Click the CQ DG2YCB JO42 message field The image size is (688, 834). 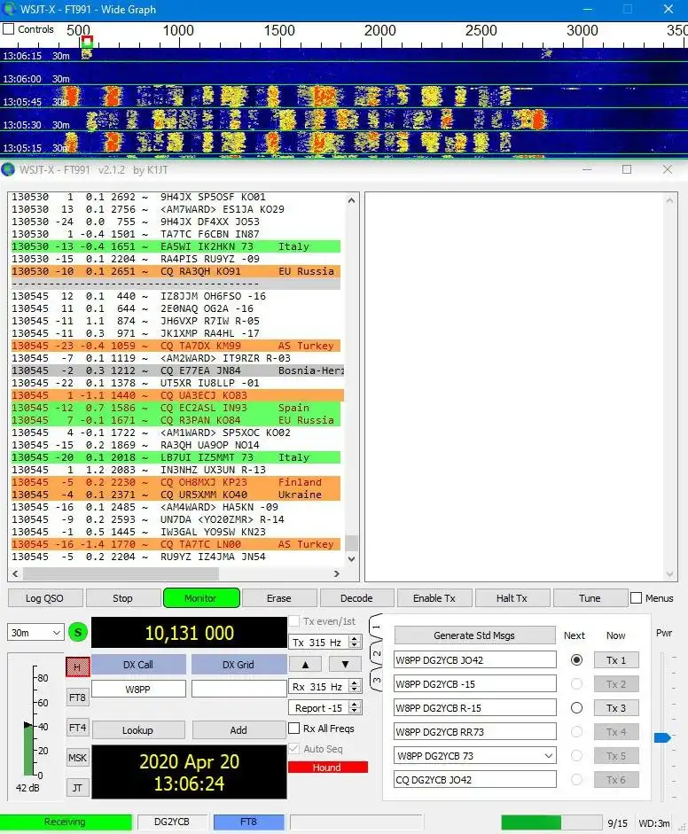tap(475, 779)
